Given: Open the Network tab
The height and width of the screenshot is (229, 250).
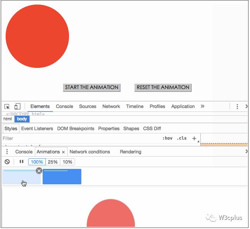Looking at the screenshot, I should pyautogui.click(x=111, y=106).
